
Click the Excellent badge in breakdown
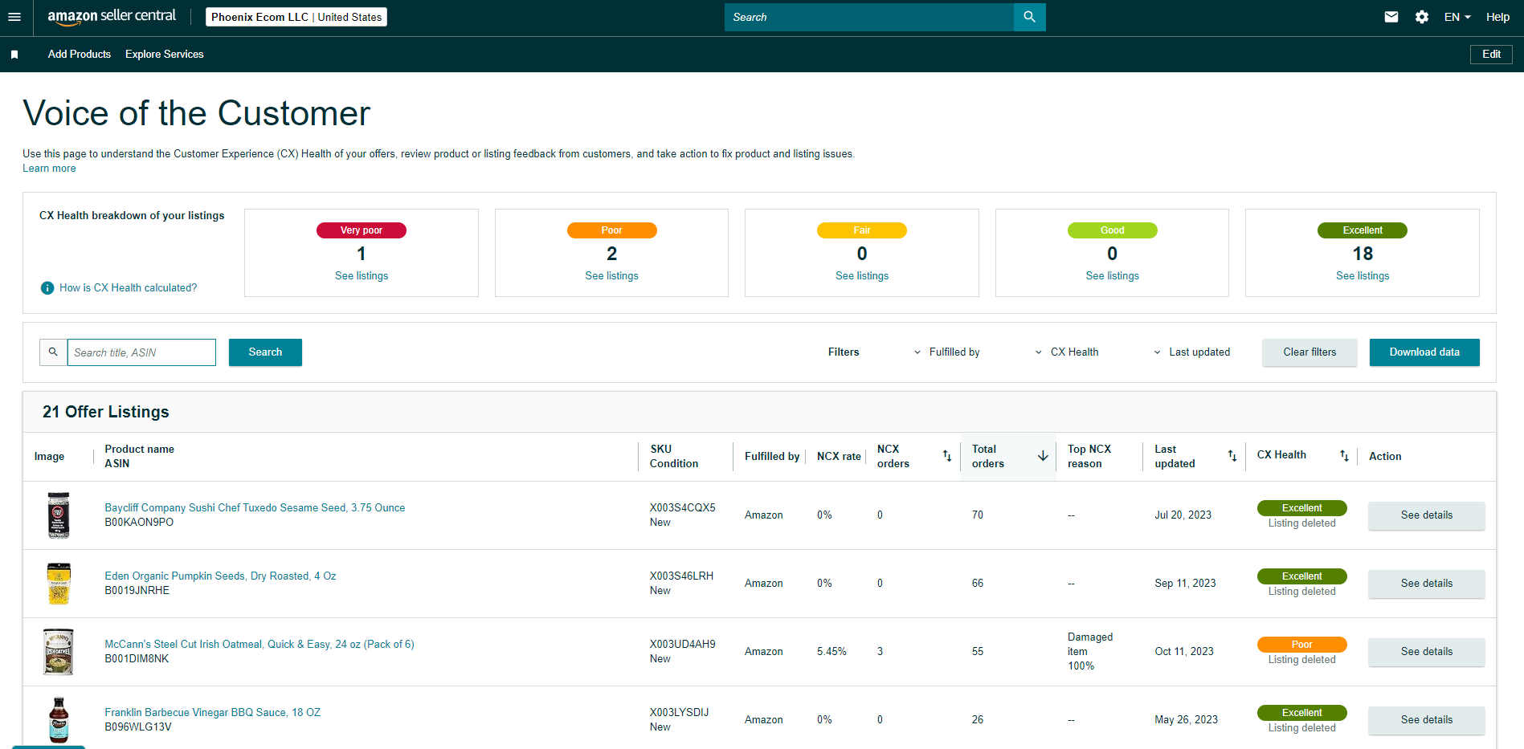pos(1363,230)
